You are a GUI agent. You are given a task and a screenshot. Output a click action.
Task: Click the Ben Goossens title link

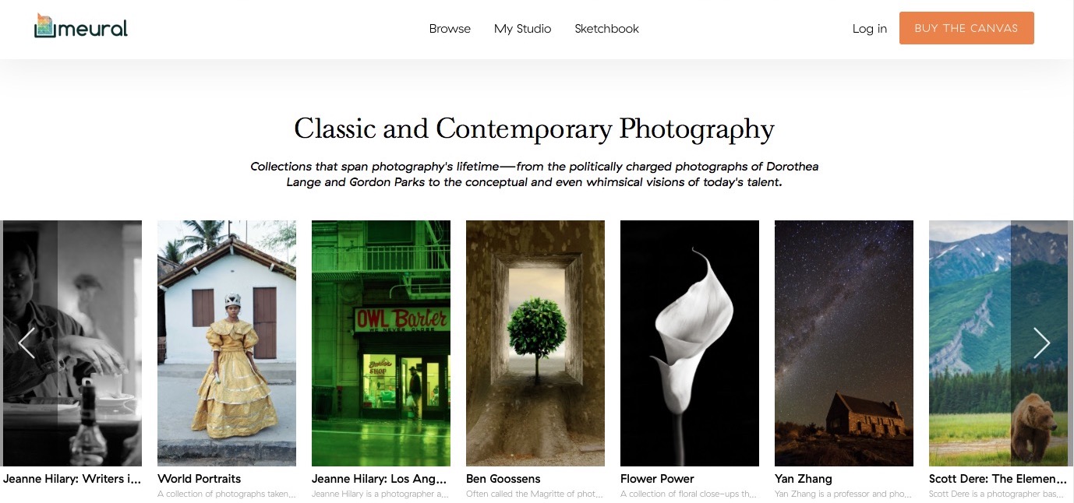pos(503,479)
